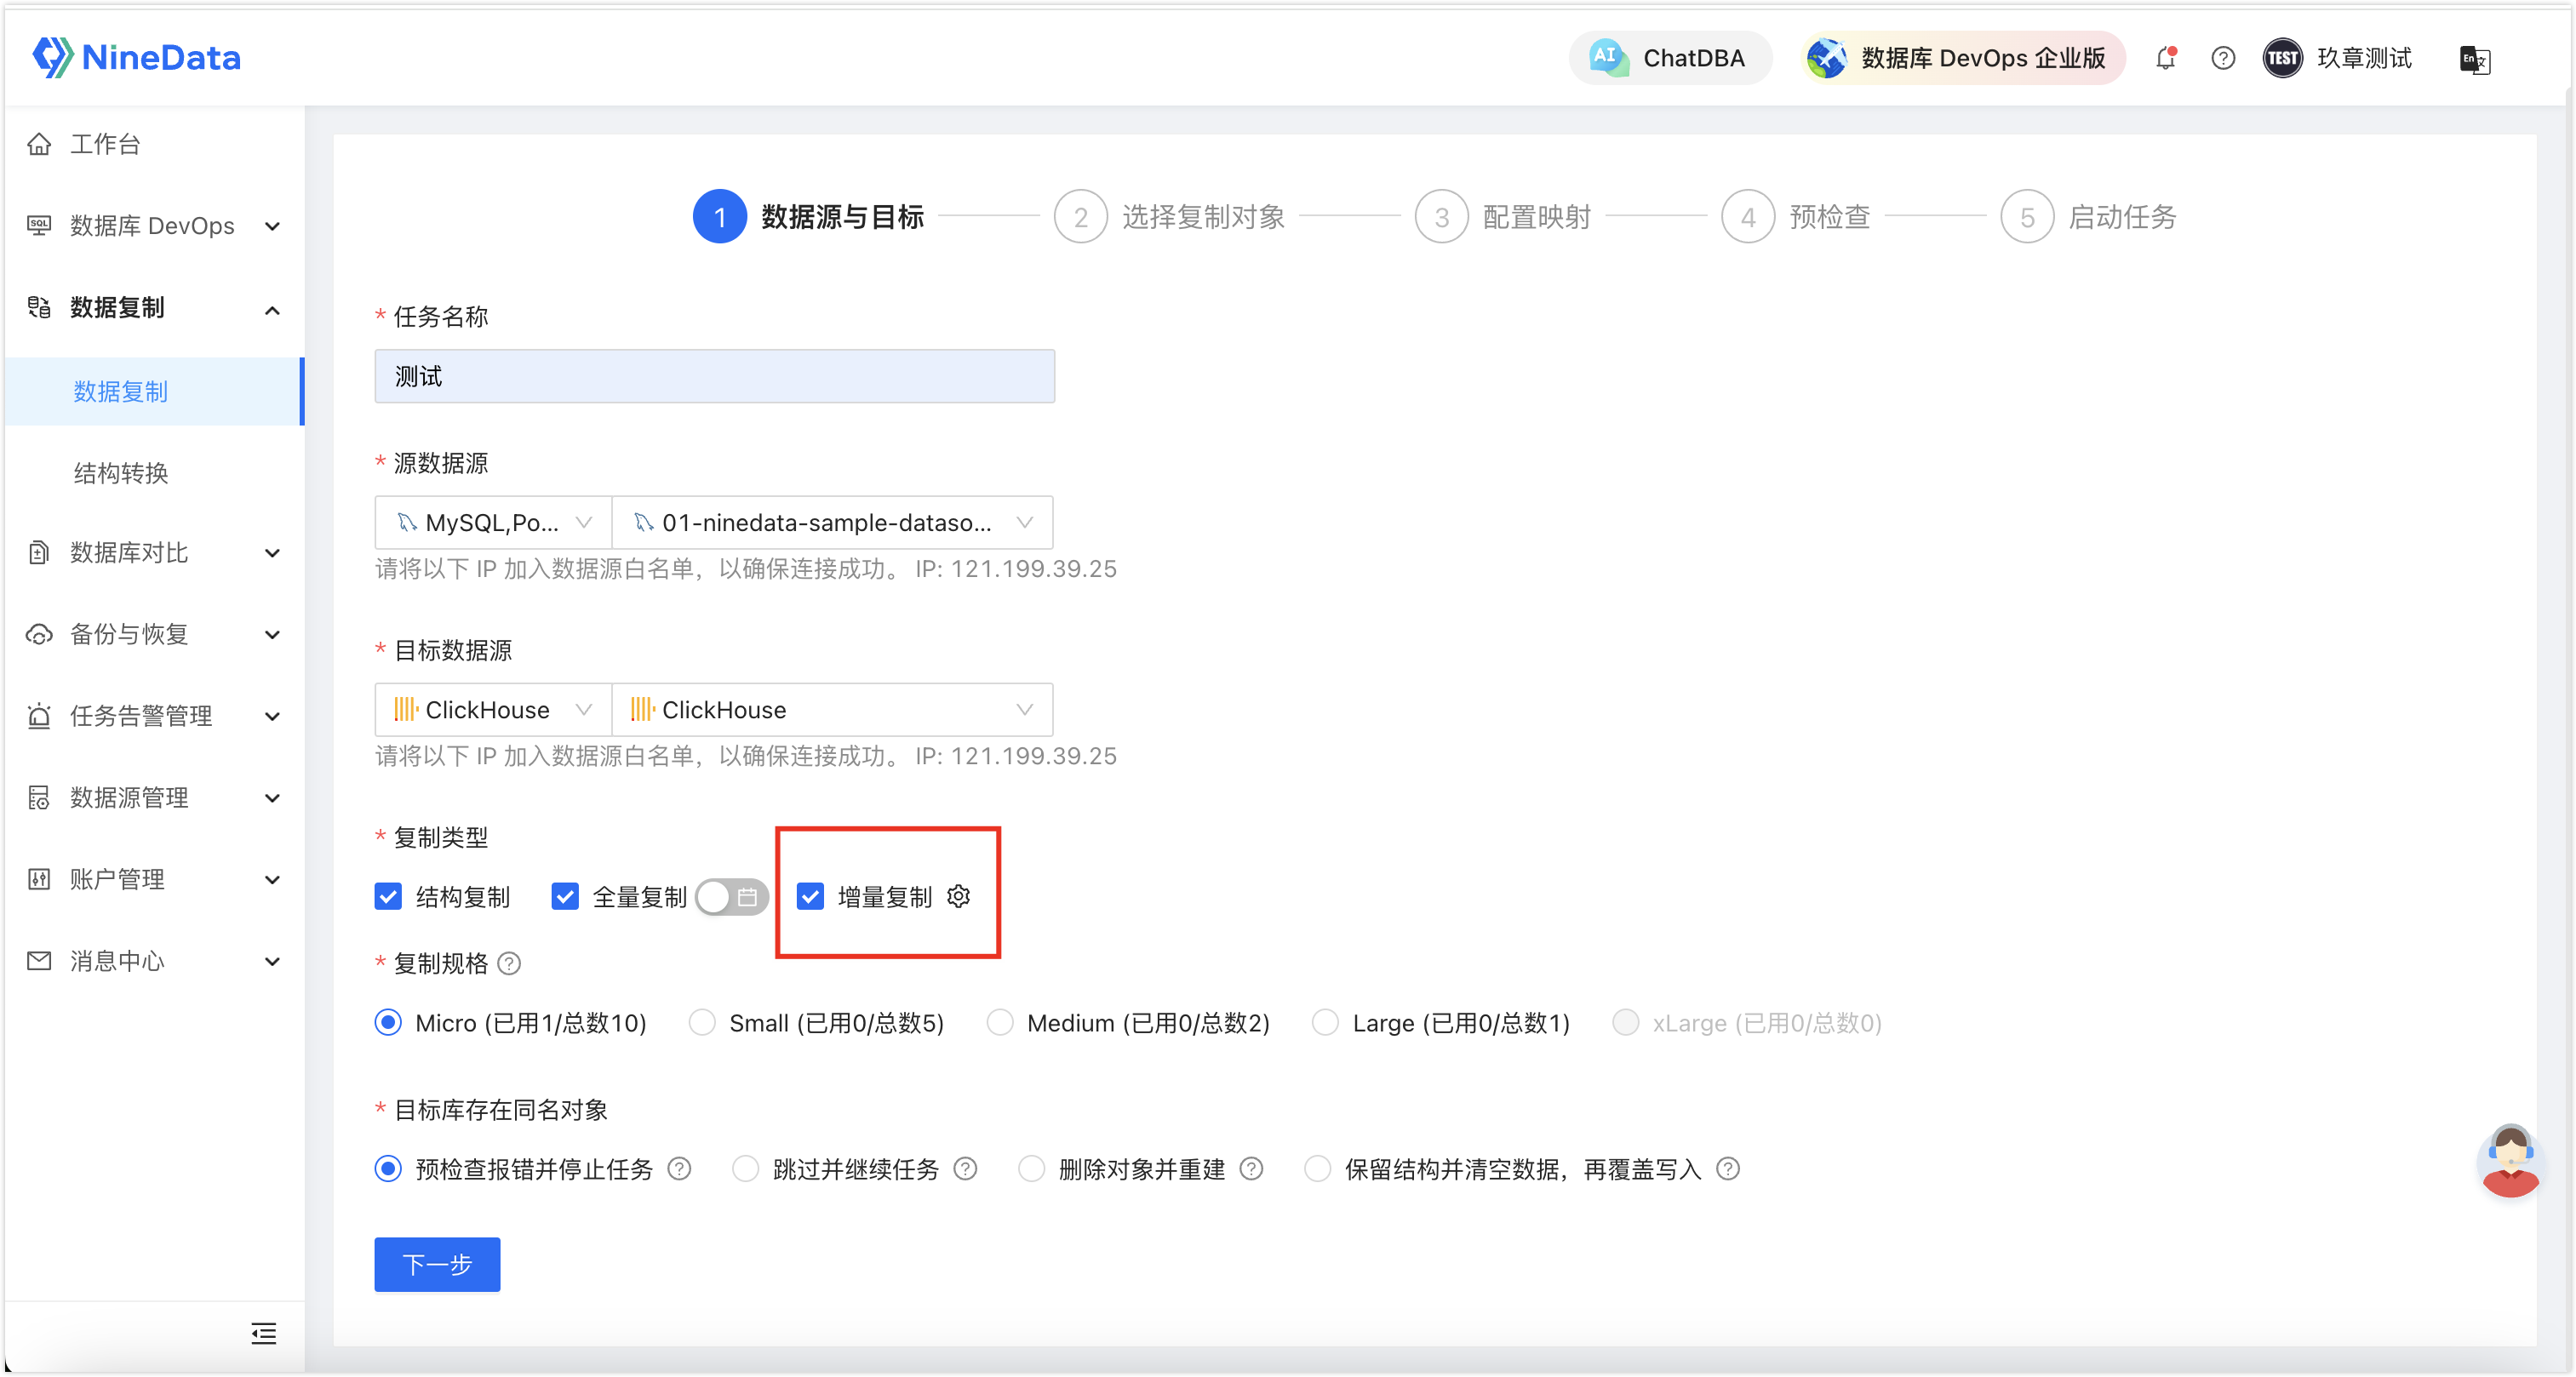
Task: Expand the 消息中心 sidebar menu
Action: pyautogui.click(x=272, y=962)
